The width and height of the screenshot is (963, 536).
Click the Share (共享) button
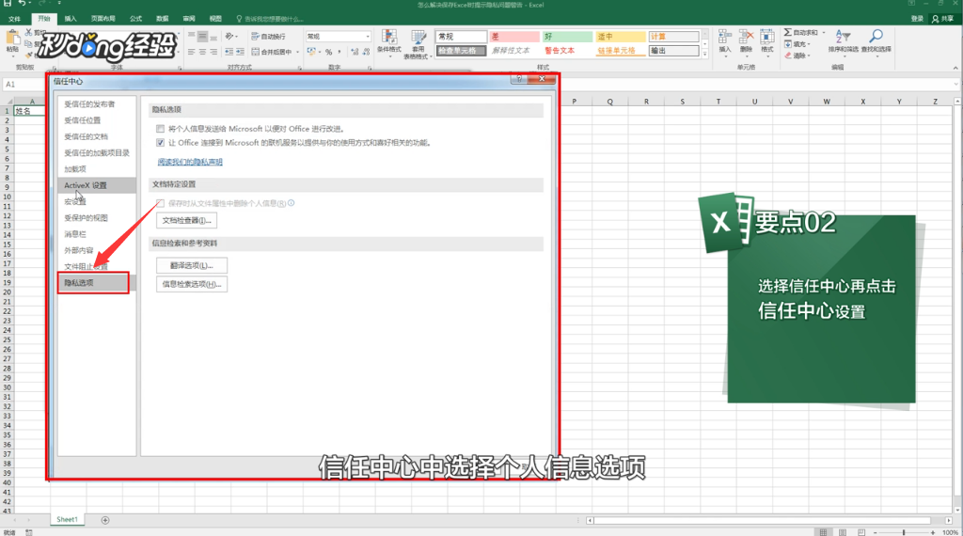click(942, 19)
